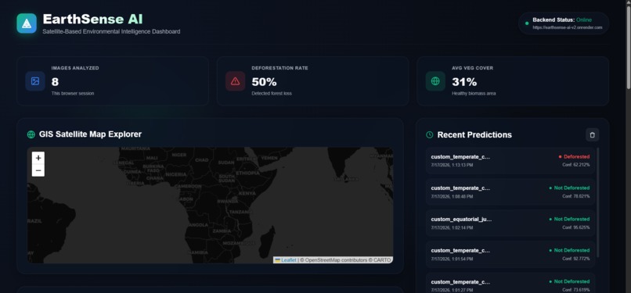Viewport: 631px width, 293px height.
Task: Click the Deforestation Rate warning triangle icon
Action: click(x=235, y=81)
